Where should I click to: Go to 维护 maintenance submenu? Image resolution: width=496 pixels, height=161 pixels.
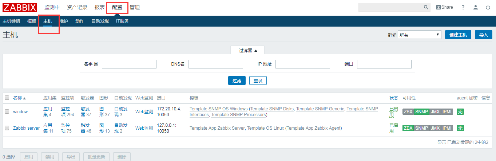pyautogui.click(x=64, y=21)
